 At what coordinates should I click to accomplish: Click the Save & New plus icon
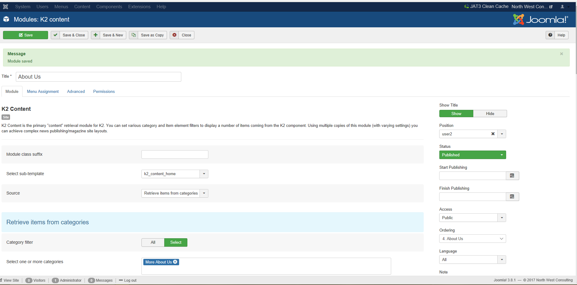(x=96, y=35)
